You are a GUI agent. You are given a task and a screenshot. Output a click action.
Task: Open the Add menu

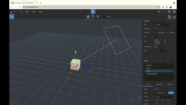34,12
